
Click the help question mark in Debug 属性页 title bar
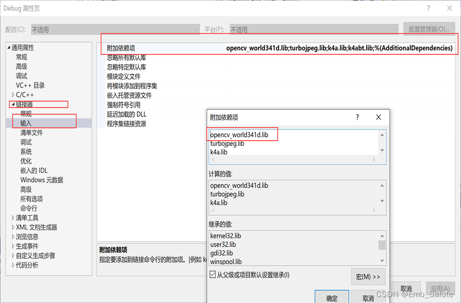(428, 8)
